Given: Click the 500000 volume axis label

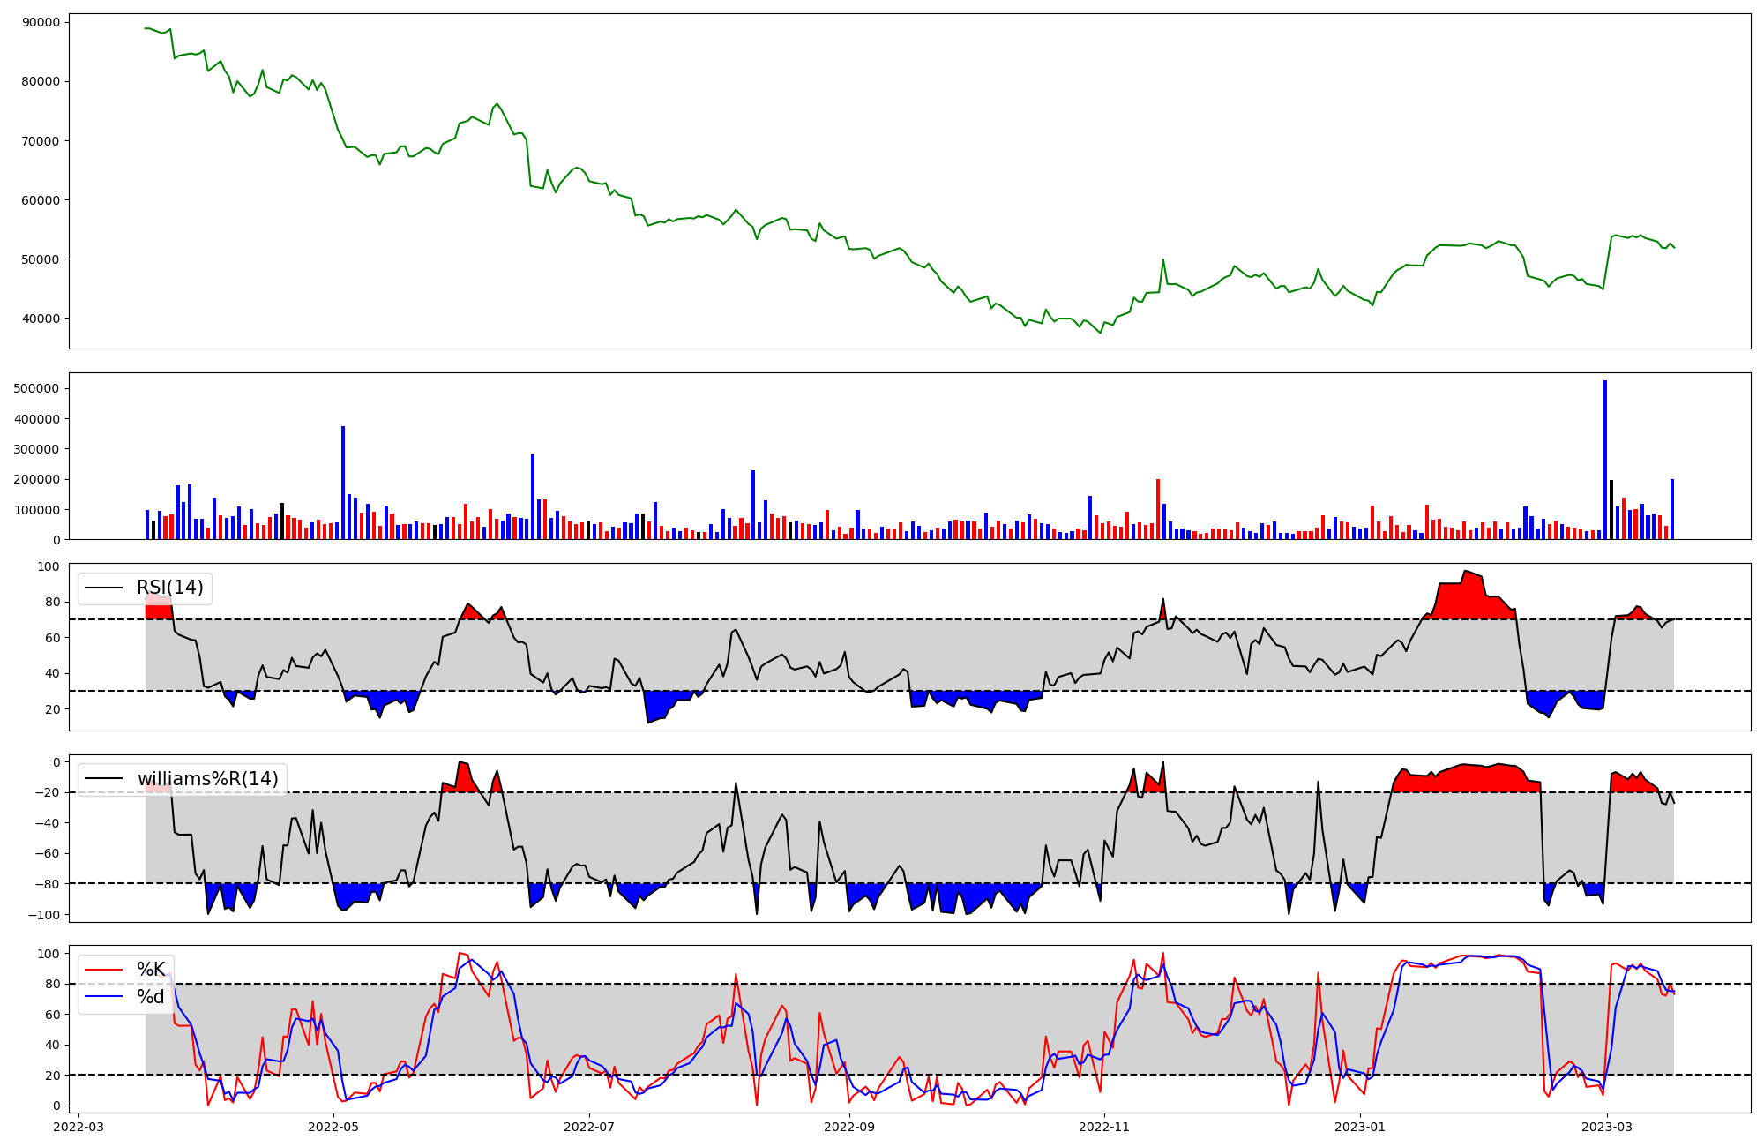Looking at the screenshot, I should (37, 388).
